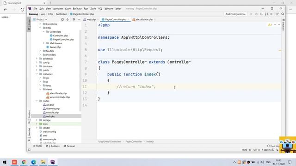The height and width of the screenshot is (166, 296).
Task: Click browser reload icon behind the IDE
Action: 22,10
